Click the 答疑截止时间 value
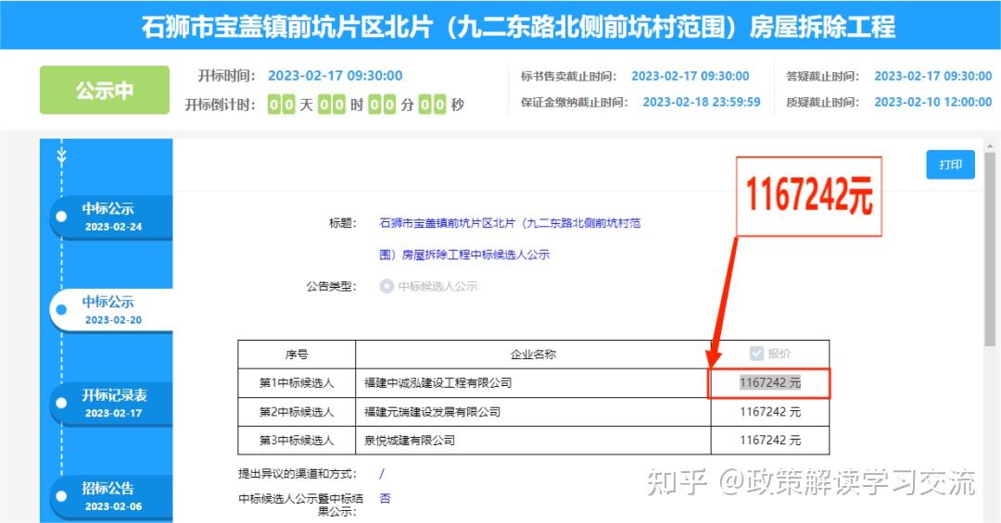This screenshot has width=1001, height=523. click(x=932, y=76)
